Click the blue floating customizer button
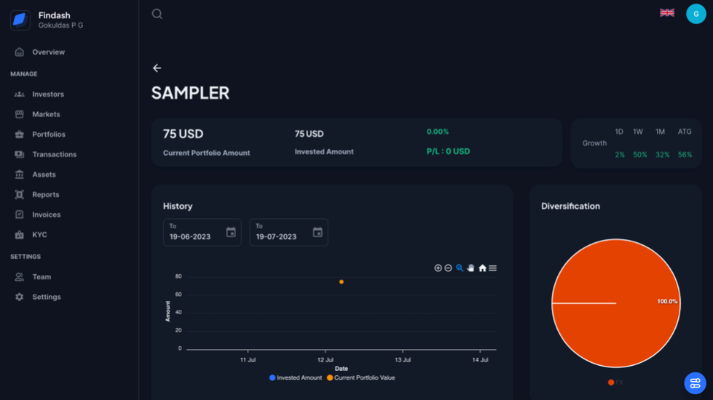The height and width of the screenshot is (400, 713). coord(695,383)
